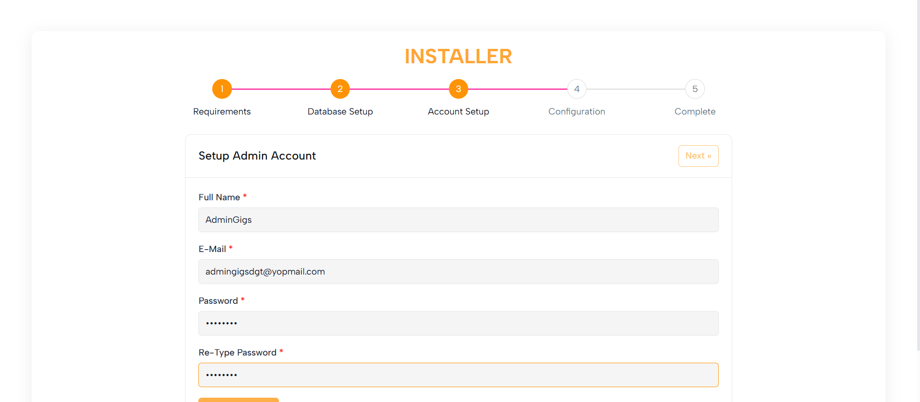This screenshot has height=402, width=920.
Task: Click the step 2 circle for Database Setup
Action: (340, 89)
